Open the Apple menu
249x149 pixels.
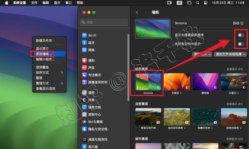6,3
